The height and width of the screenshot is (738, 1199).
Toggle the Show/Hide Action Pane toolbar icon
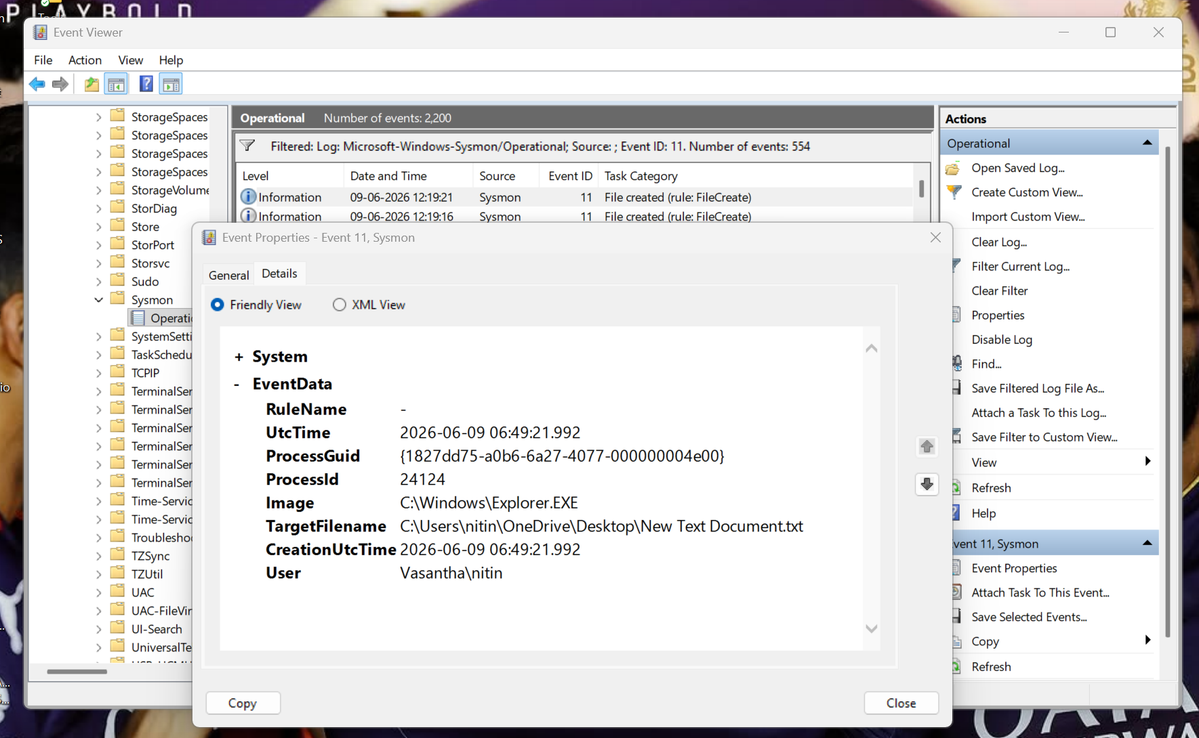(x=171, y=85)
